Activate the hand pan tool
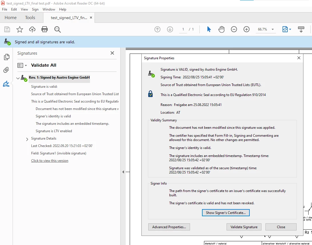Image resolution: width=312 pixels, height=245 pixels. [221, 29]
